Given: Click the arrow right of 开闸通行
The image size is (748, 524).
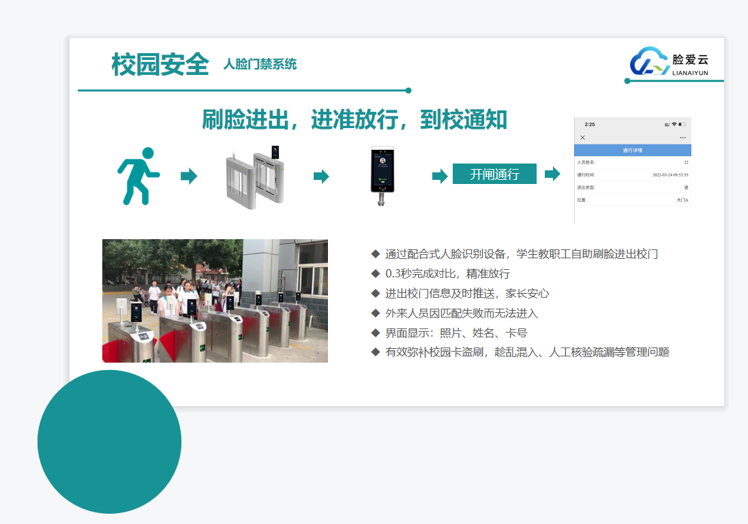Looking at the screenshot, I should click(552, 174).
